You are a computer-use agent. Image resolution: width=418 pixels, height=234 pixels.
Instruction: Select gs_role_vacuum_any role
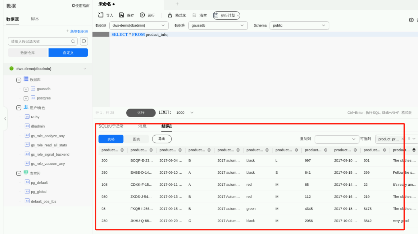pos(48,164)
